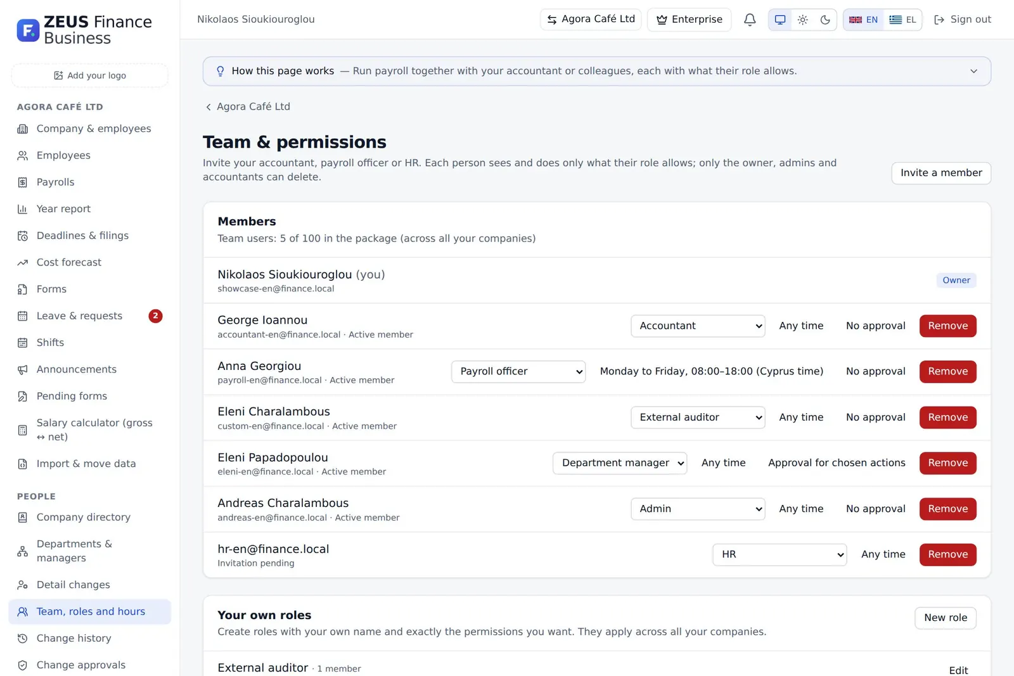Click the Change approvals shield icon
The width and height of the screenshot is (1014, 676).
23,665
